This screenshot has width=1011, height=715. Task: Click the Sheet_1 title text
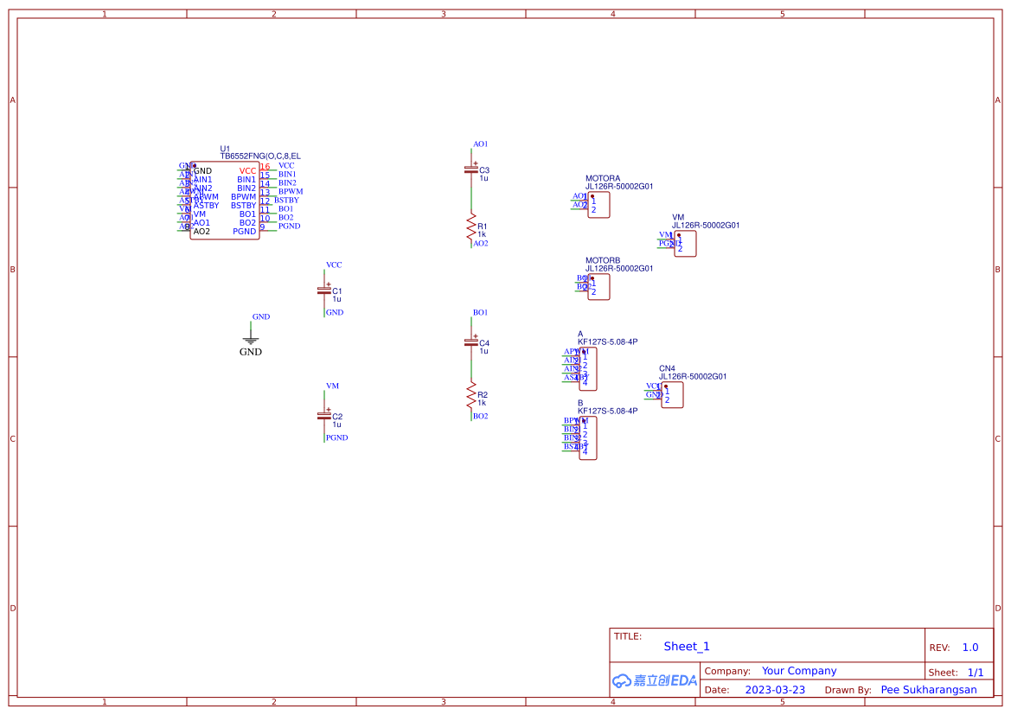coord(686,646)
